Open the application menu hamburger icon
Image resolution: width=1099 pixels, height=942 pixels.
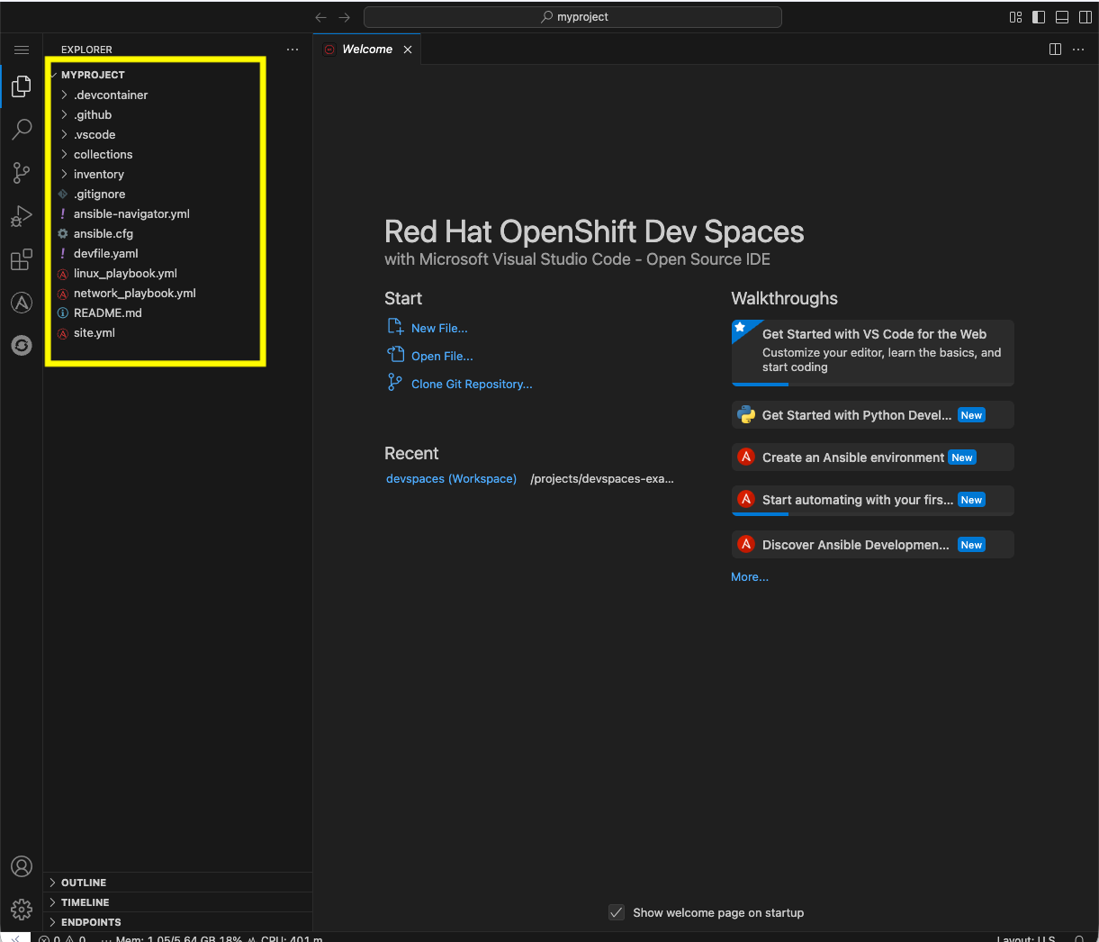tap(22, 50)
